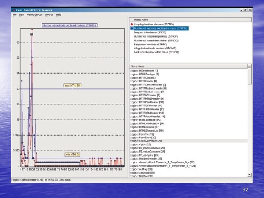Select Weighted methods in class (STWMC)

coord(155,48)
